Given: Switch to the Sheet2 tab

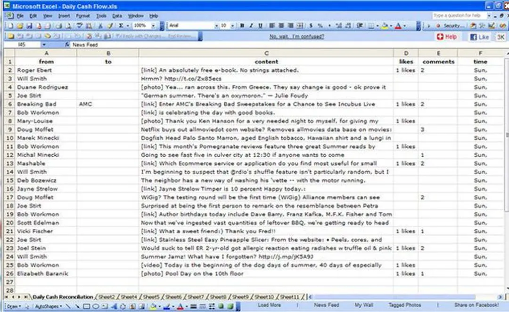Looking at the screenshot, I should pyautogui.click(x=107, y=297).
